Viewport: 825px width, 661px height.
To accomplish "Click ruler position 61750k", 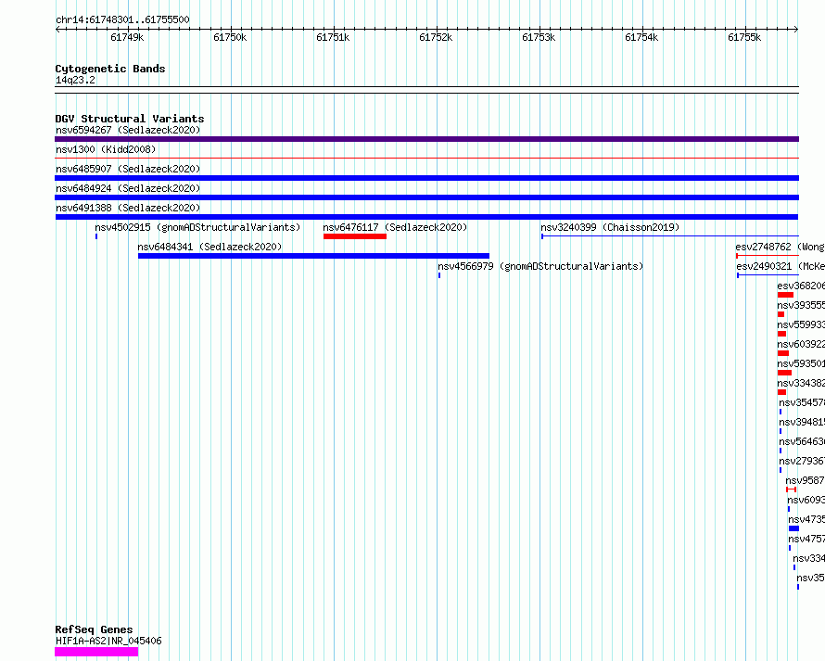I will pos(230,37).
